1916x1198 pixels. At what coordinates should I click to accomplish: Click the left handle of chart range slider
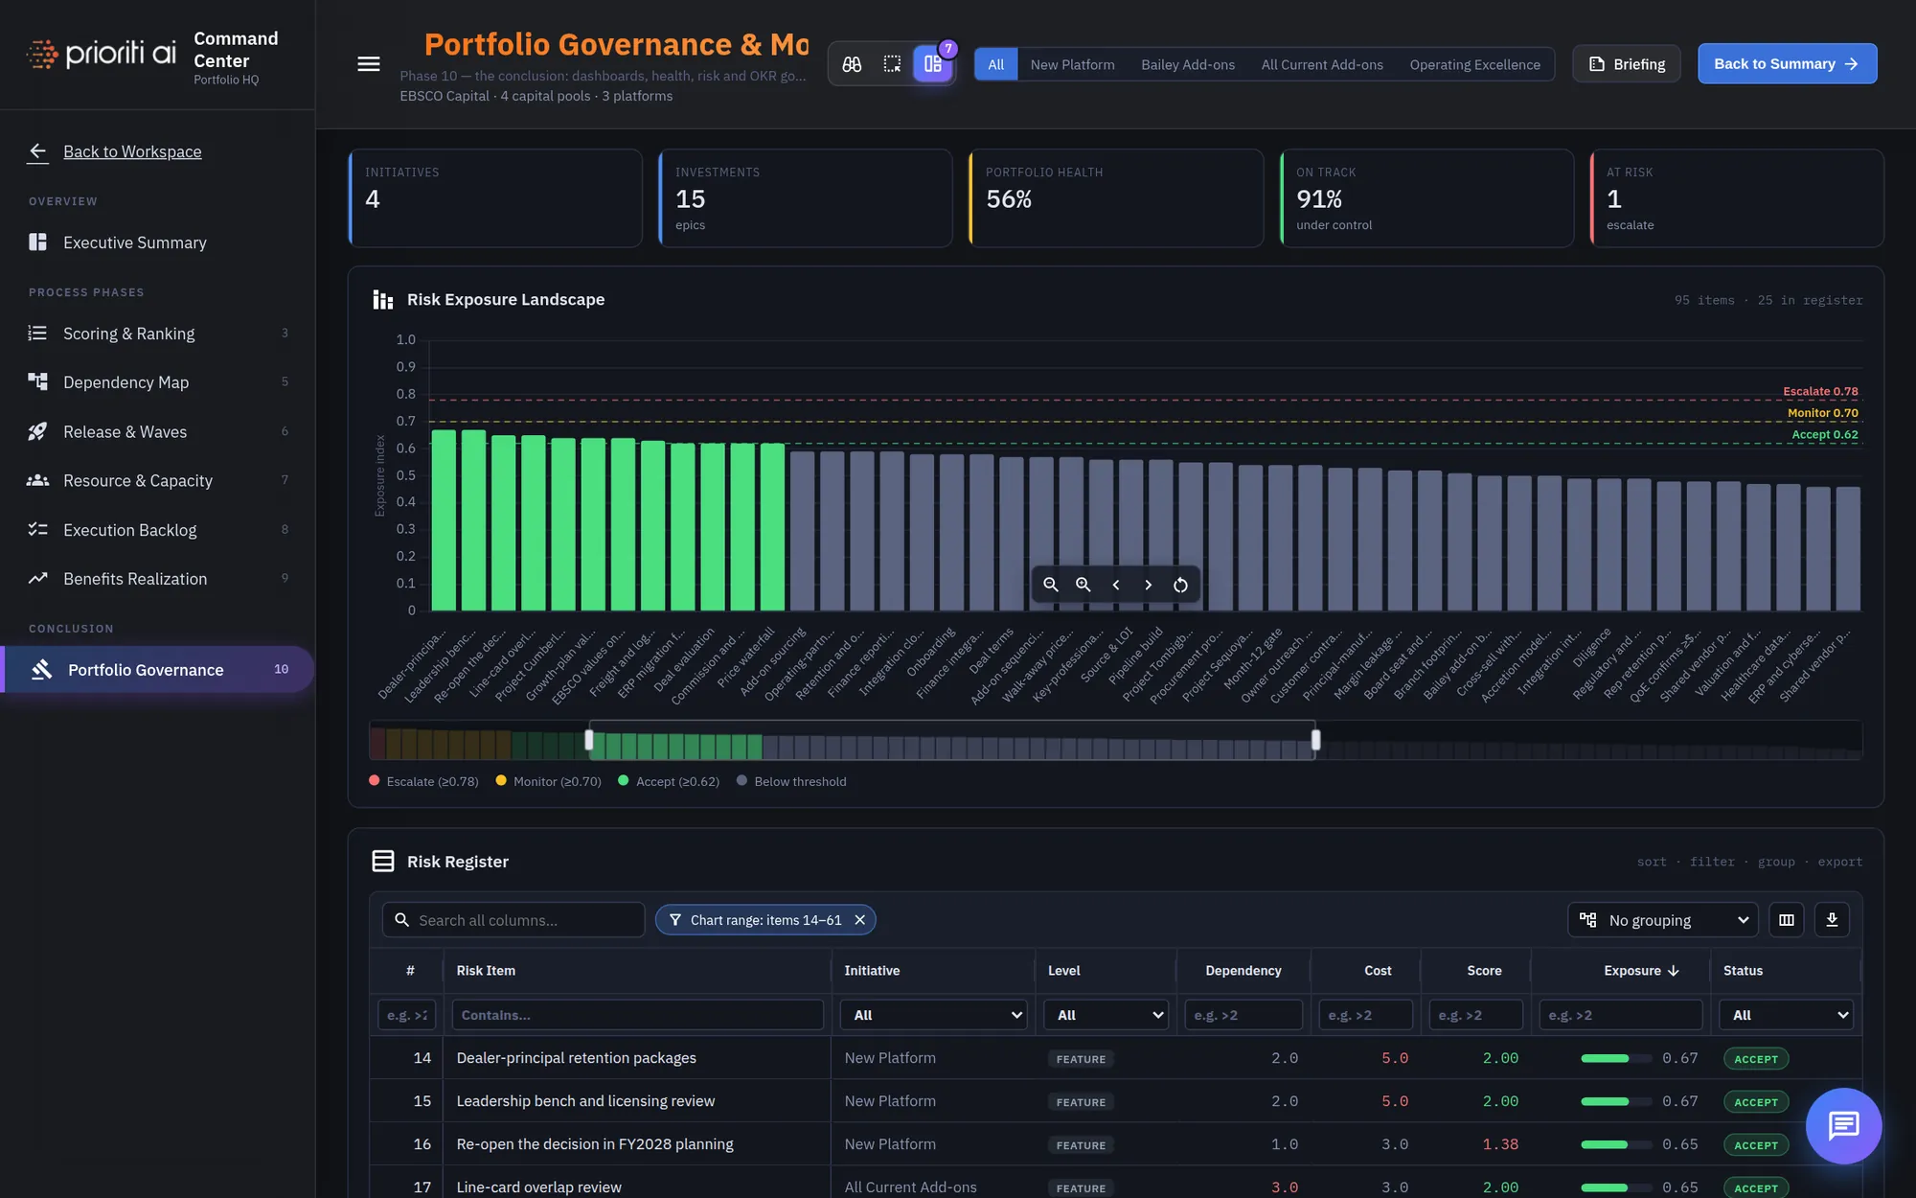[x=589, y=740]
